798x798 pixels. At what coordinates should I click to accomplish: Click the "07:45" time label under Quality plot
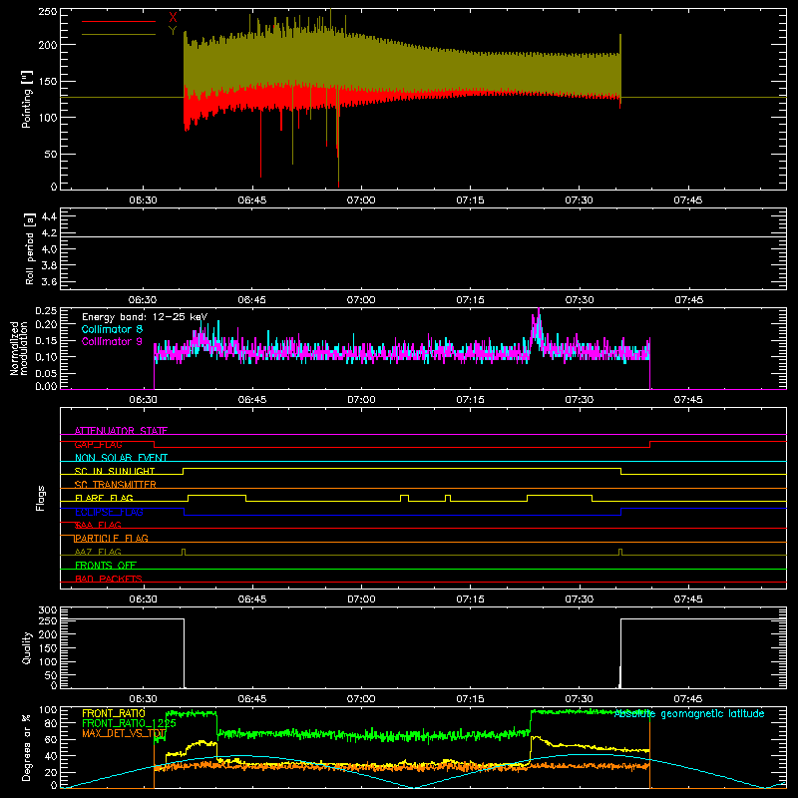click(688, 699)
